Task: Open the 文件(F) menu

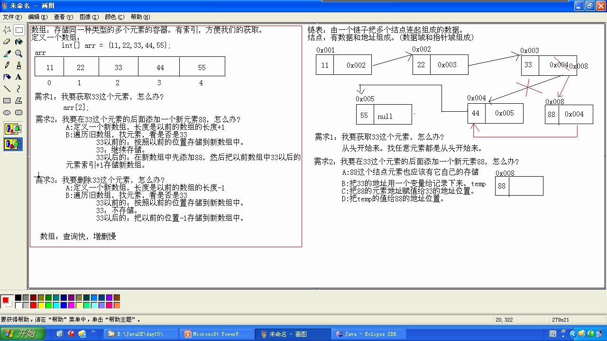Action: [x=12, y=17]
